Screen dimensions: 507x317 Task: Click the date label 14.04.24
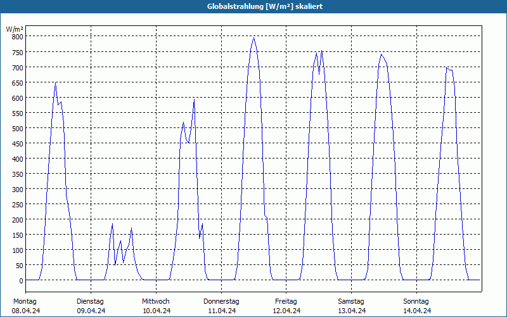coord(417,311)
